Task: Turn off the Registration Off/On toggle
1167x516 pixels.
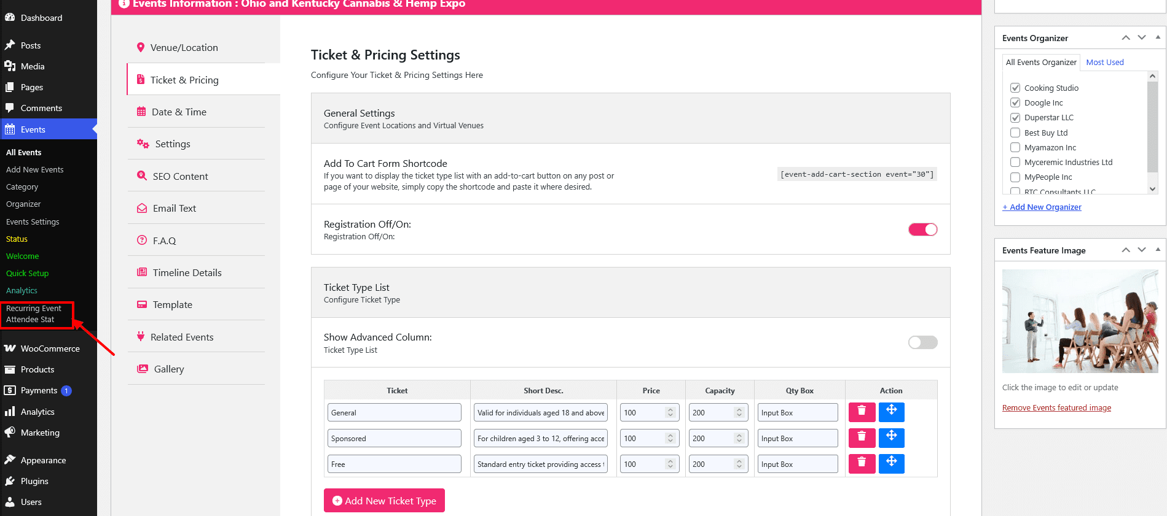Action: click(x=922, y=229)
